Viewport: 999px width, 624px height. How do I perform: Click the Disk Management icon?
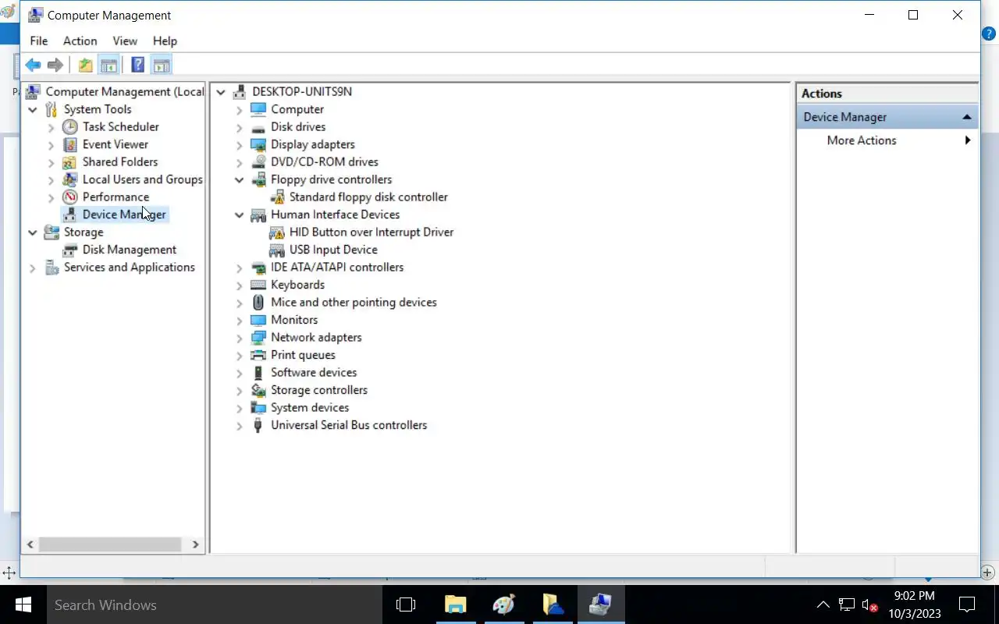pos(70,250)
